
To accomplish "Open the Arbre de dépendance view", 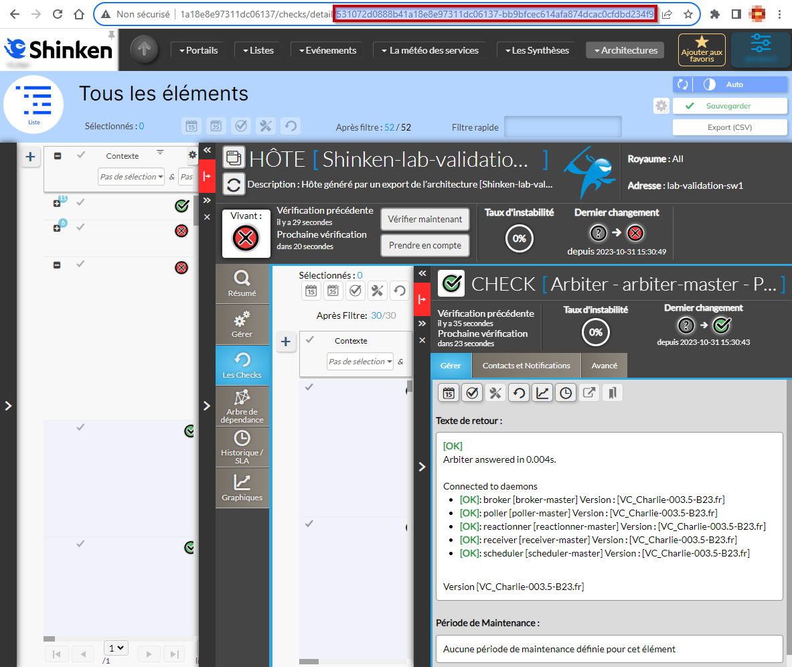I will coord(242,406).
